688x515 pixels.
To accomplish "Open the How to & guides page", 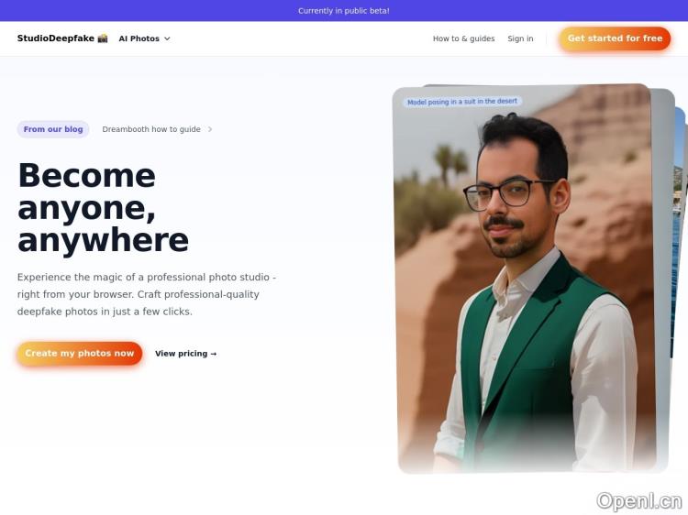I will coord(464,38).
